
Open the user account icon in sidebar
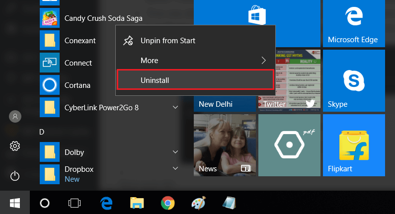pyautogui.click(x=15, y=117)
